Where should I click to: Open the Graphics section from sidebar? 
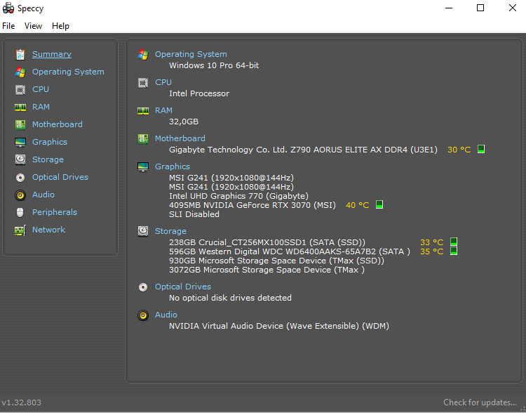coord(50,142)
